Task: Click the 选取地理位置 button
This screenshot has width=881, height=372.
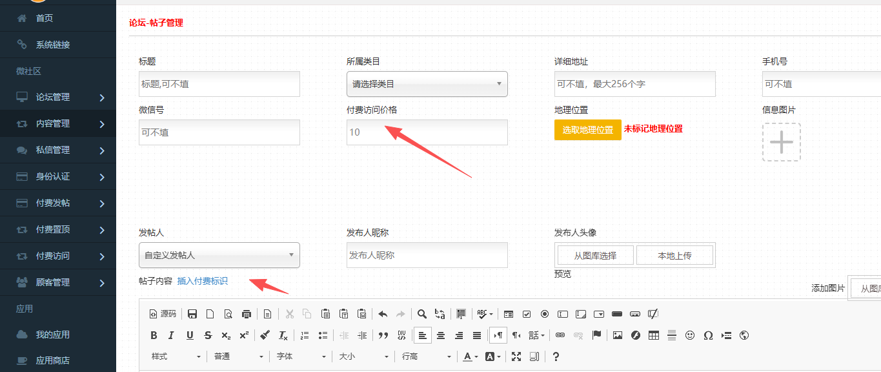Action: tap(587, 130)
